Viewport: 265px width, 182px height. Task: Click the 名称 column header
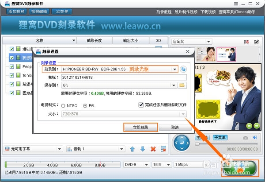39,40
